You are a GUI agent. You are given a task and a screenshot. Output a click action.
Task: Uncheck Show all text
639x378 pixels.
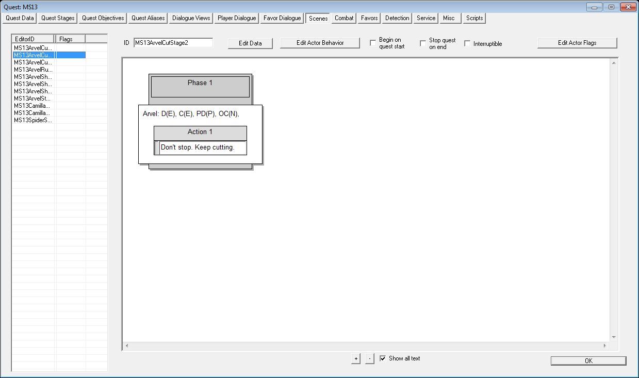383,358
